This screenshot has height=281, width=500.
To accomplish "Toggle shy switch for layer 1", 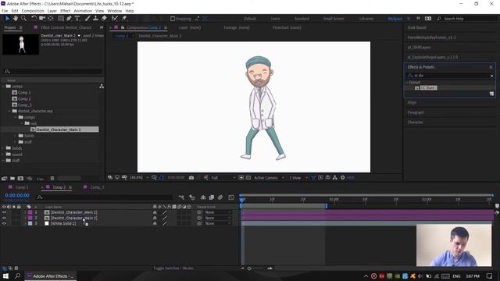I will point(155,212).
